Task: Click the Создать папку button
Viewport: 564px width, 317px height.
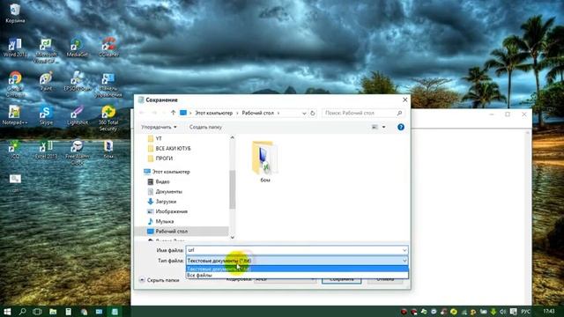Action: 205,127
